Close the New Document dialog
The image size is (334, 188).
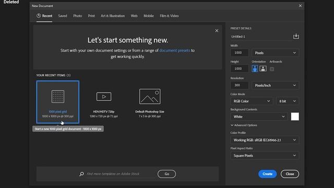(x=300, y=6)
